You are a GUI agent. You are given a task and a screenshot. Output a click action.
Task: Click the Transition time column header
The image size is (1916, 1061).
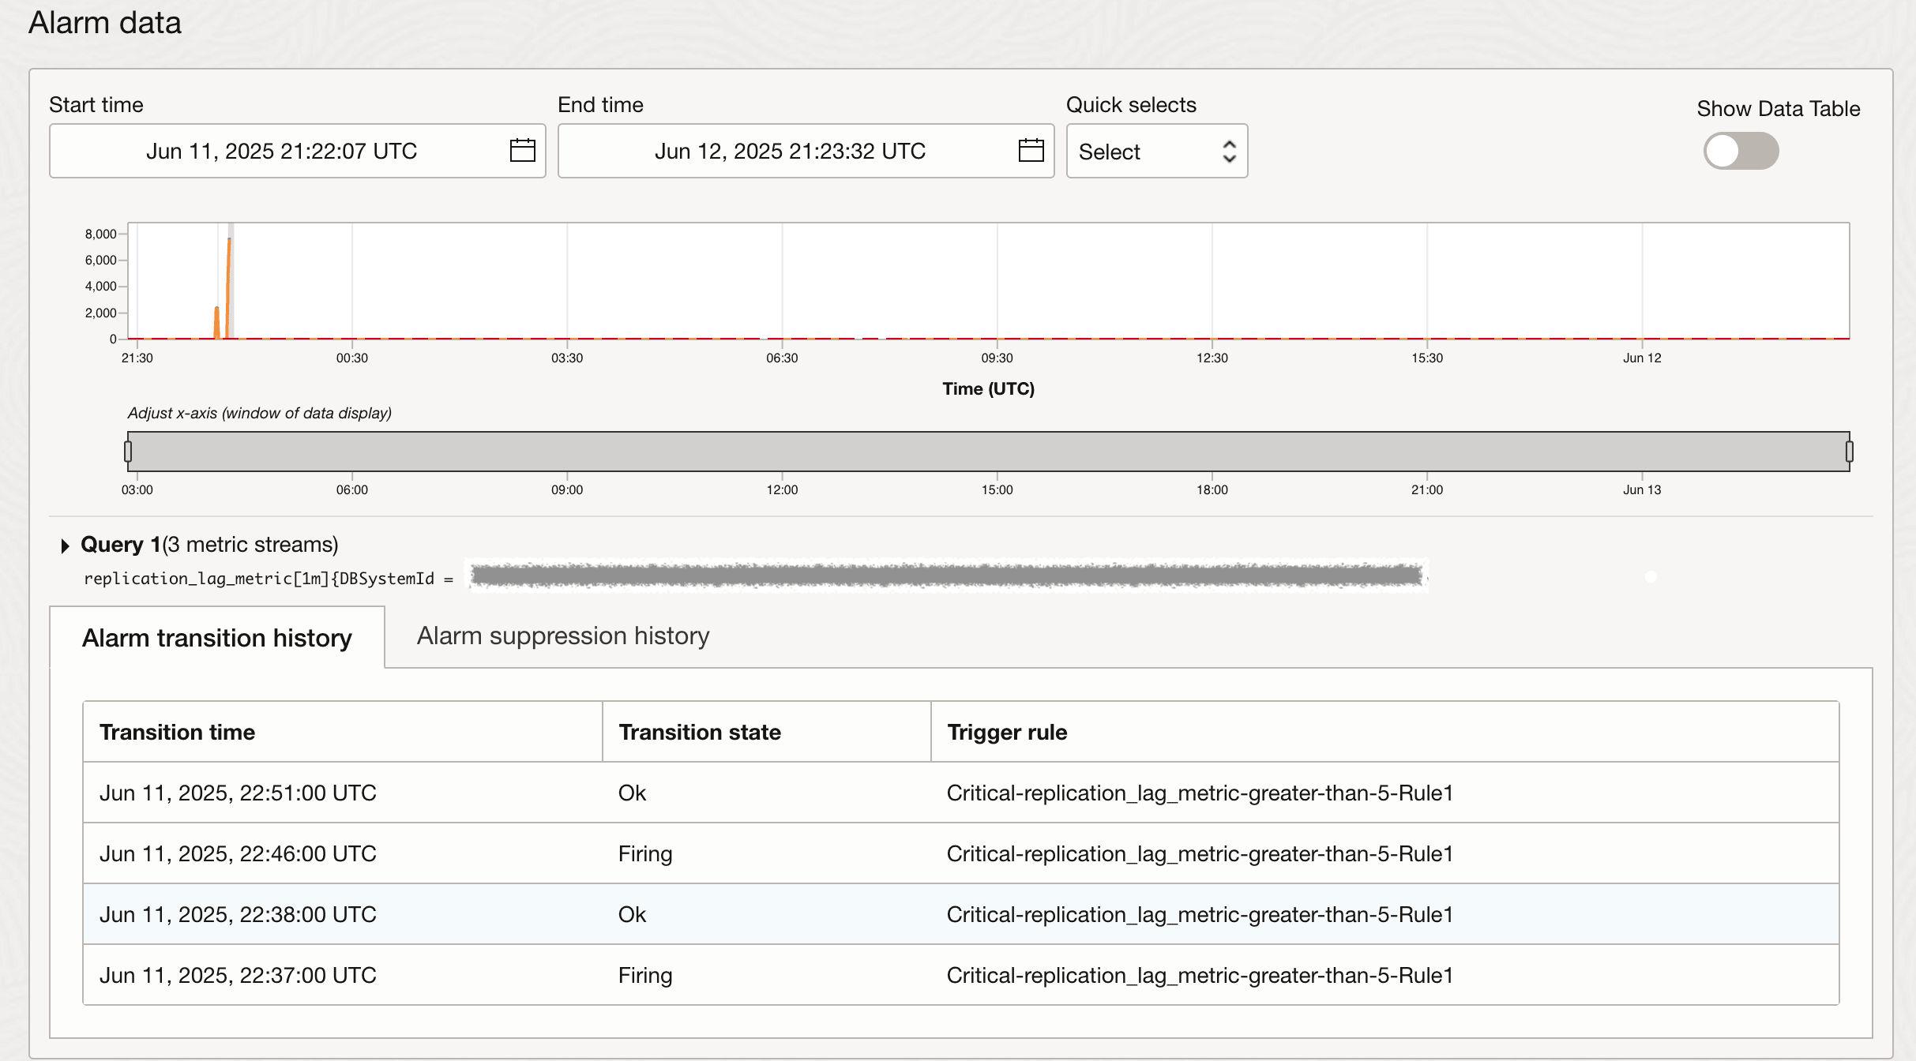pyautogui.click(x=177, y=732)
